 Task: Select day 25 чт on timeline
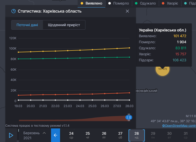point(88,135)
